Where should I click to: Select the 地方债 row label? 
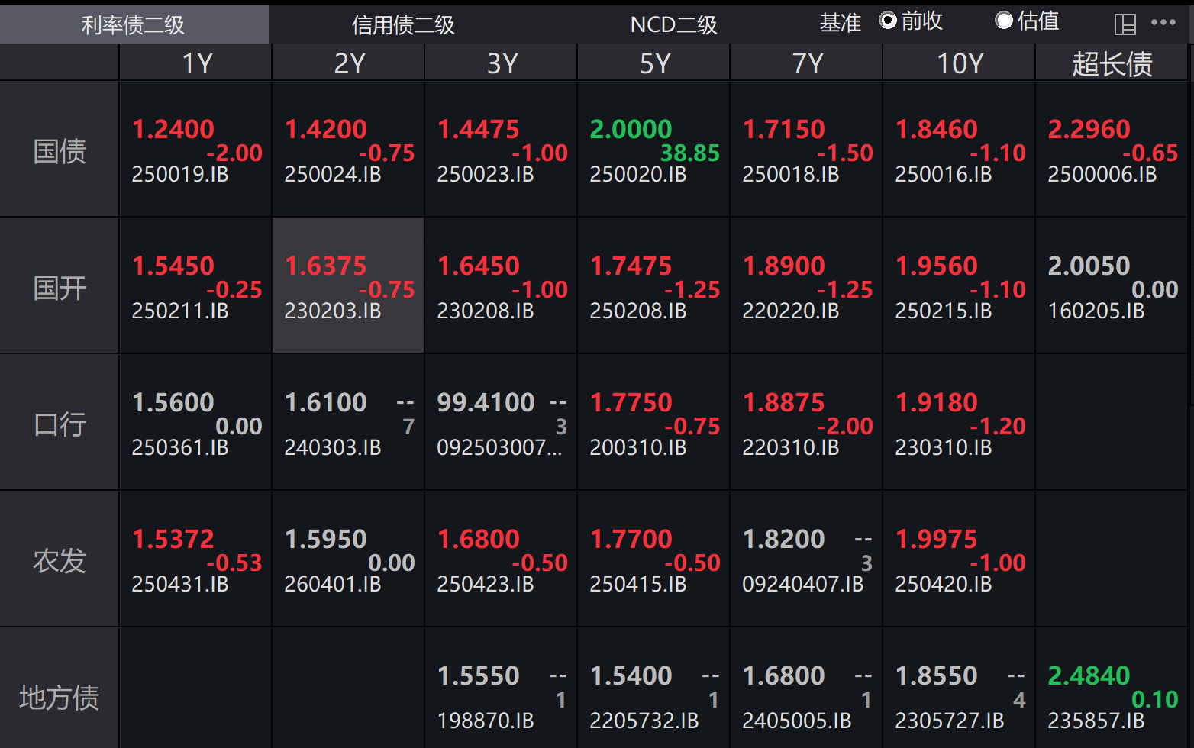60,697
